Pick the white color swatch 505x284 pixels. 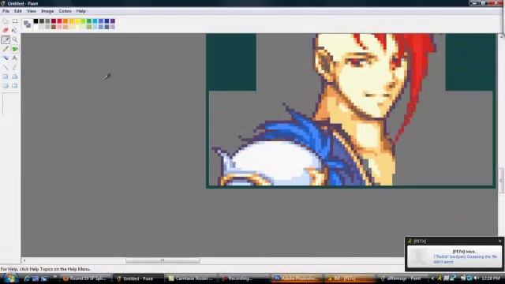click(36, 27)
